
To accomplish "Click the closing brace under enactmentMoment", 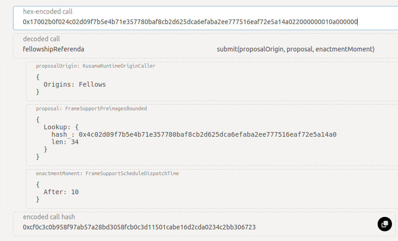I will coord(38,199).
